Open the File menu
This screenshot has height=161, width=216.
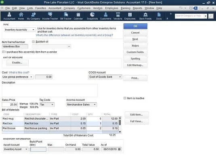pos(7,8)
